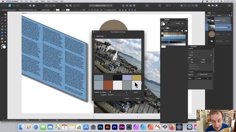Click the fill and stroke colour selector in toolbox

pos(3,47)
